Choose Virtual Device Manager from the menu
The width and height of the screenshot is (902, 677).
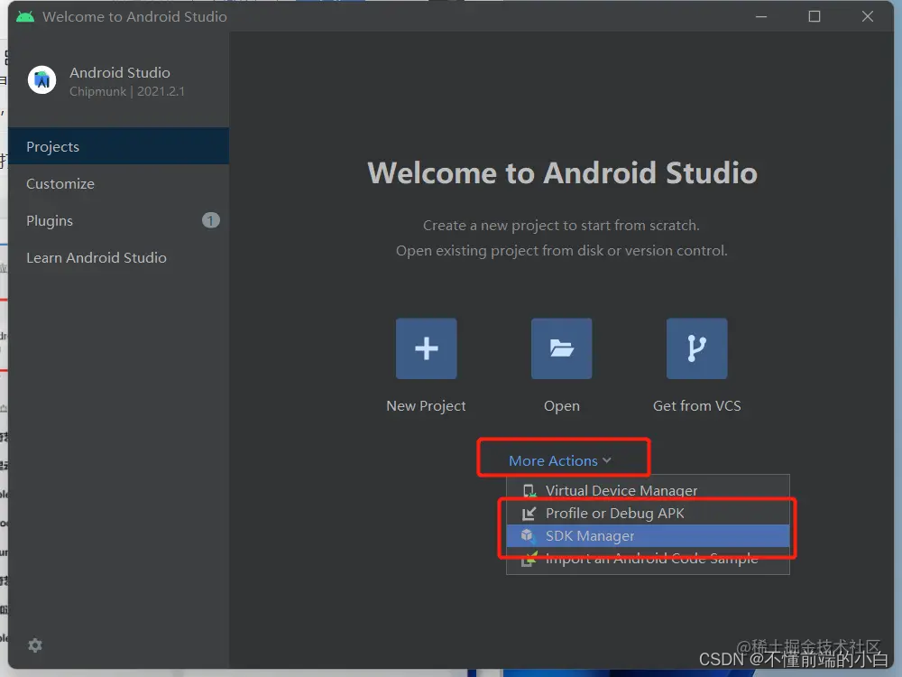(648, 490)
